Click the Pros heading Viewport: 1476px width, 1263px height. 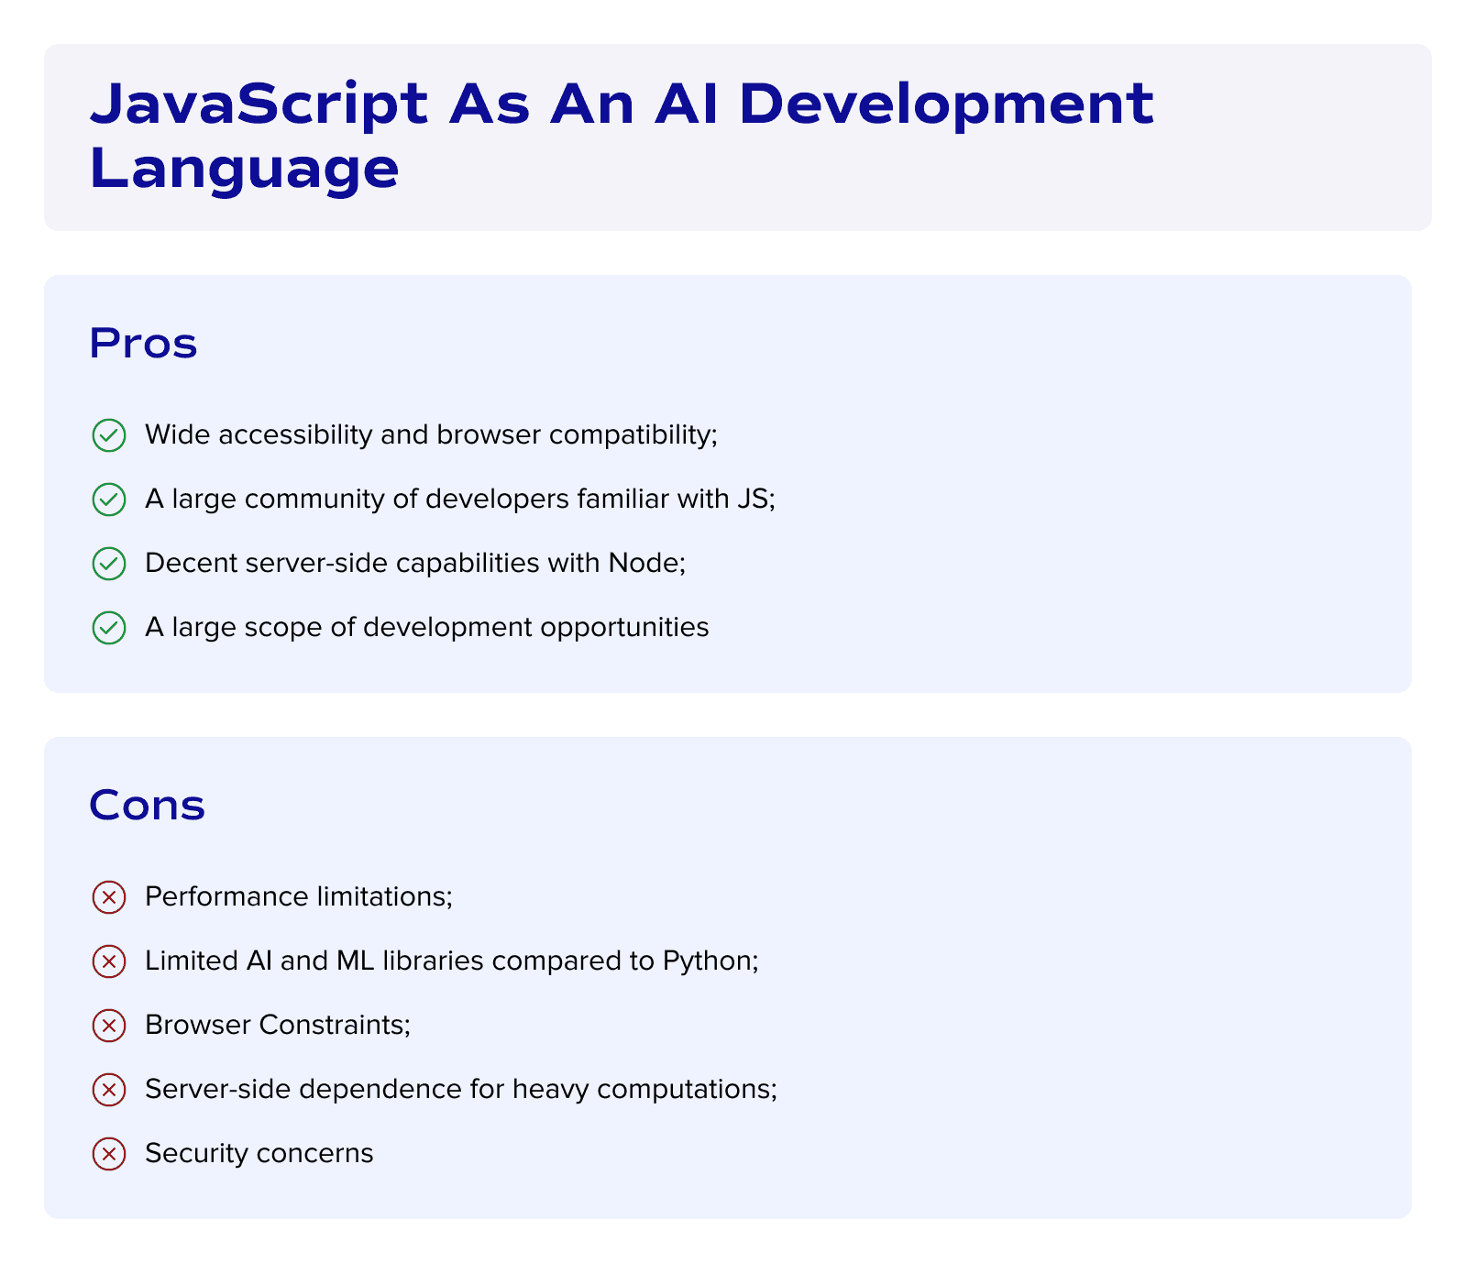point(143,344)
